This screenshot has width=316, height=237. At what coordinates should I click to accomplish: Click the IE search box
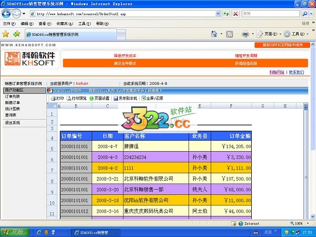[x=271, y=14]
